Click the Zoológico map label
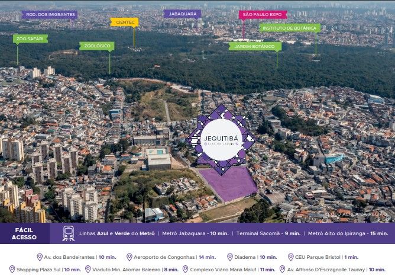Screen dimensions: 395x279 pos(97,46)
